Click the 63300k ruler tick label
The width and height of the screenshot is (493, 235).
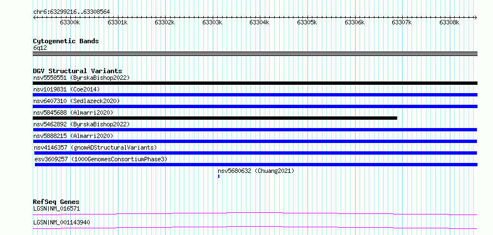click(x=70, y=23)
